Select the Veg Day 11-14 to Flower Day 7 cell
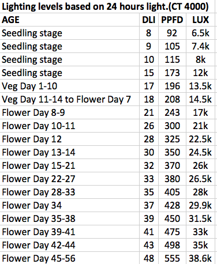This screenshot has height=264, width=217. [x=70, y=99]
